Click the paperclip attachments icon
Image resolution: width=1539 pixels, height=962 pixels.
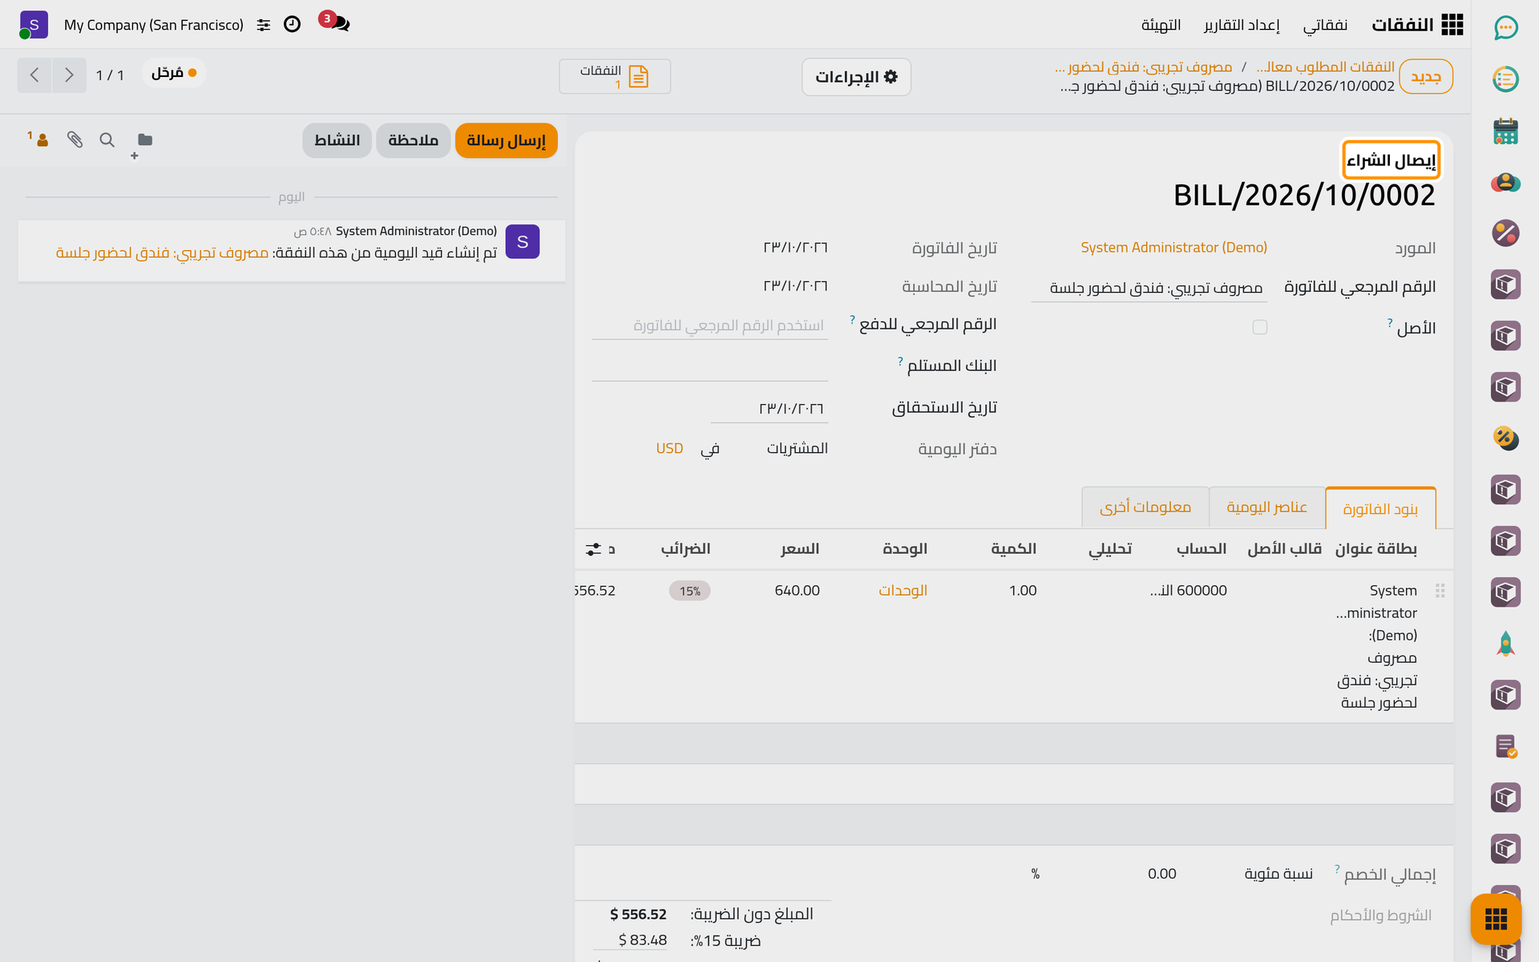click(75, 140)
